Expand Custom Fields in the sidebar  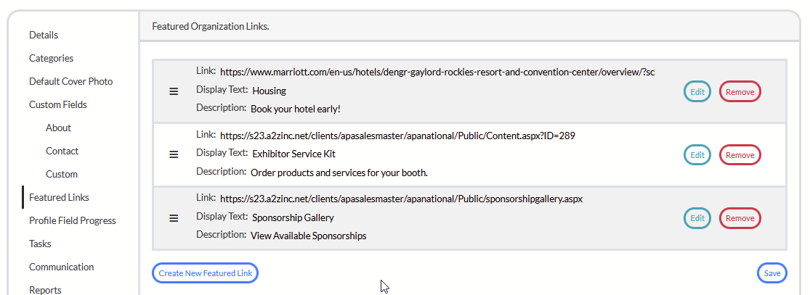point(57,104)
